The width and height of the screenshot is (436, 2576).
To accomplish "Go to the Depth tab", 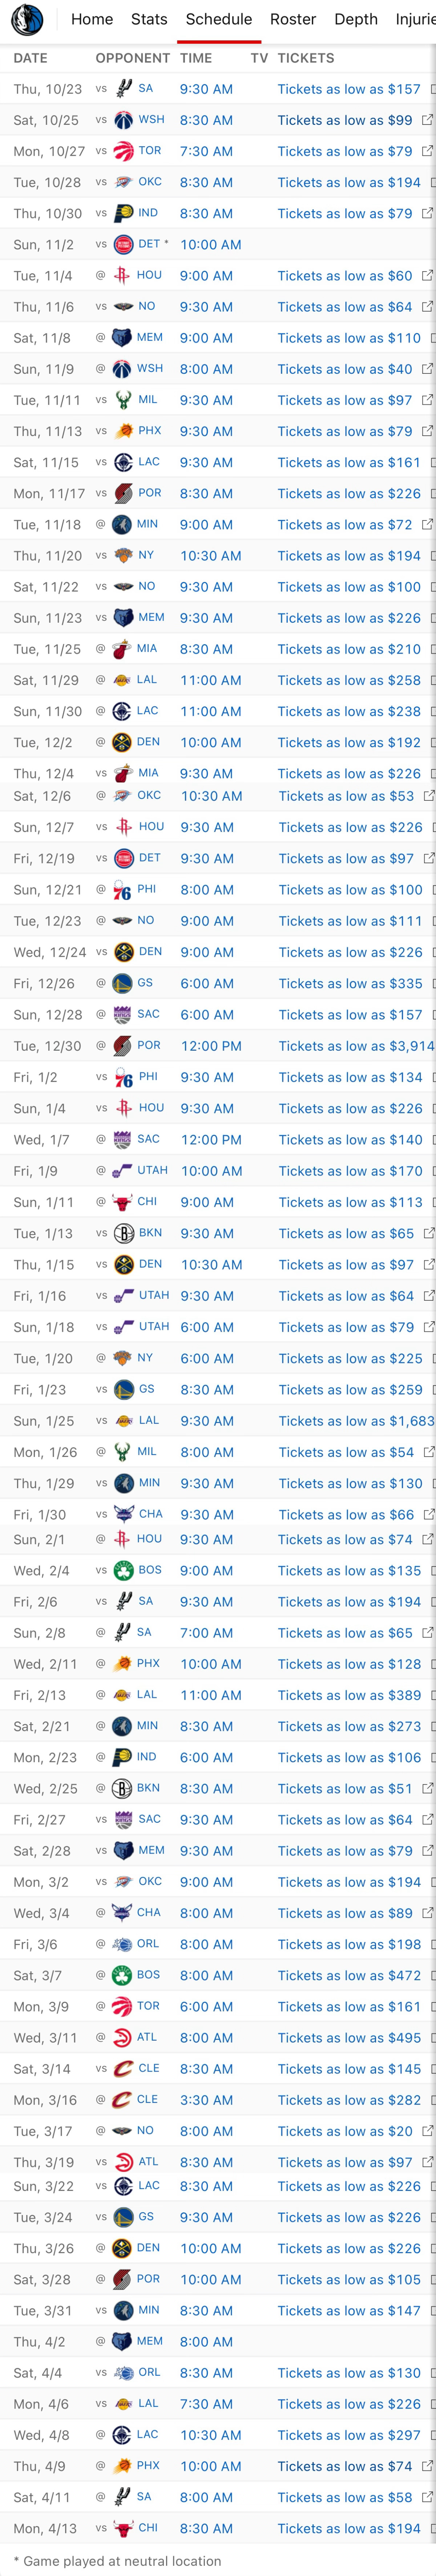I will (355, 19).
